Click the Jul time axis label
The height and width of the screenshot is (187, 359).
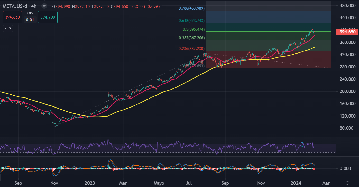(x=189, y=183)
